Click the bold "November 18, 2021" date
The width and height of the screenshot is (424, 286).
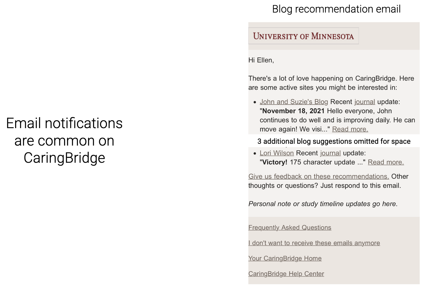coord(293,111)
